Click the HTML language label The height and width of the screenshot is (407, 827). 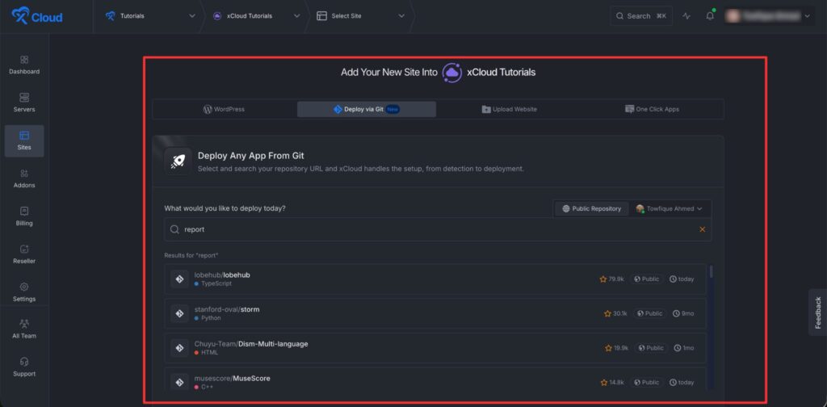tap(206, 353)
